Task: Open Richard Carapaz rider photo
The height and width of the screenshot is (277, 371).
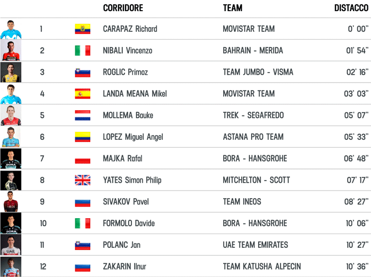Action: [x=11, y=29]
